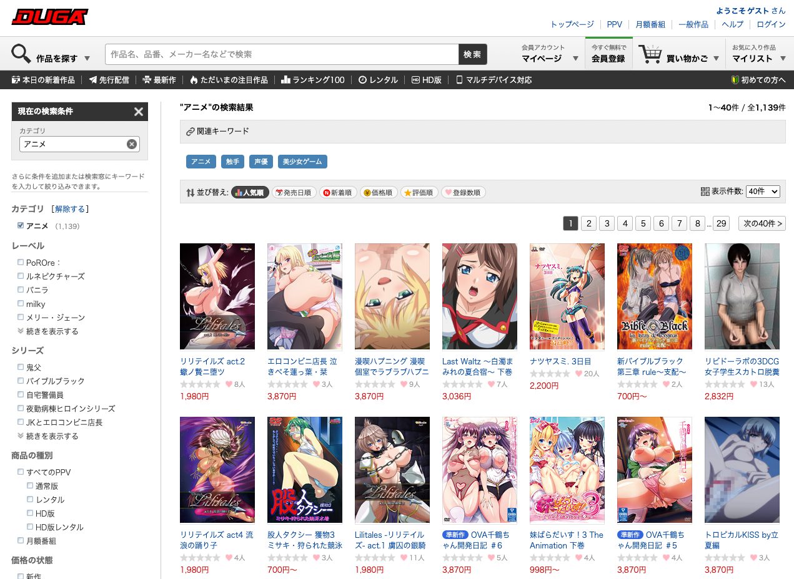Select the blue アニメ keyword tag

[x=201, y=162]
